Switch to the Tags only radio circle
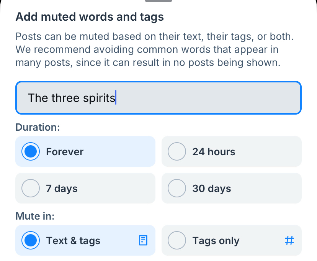The width and height of the screenshot is (317, 261). 177,241
